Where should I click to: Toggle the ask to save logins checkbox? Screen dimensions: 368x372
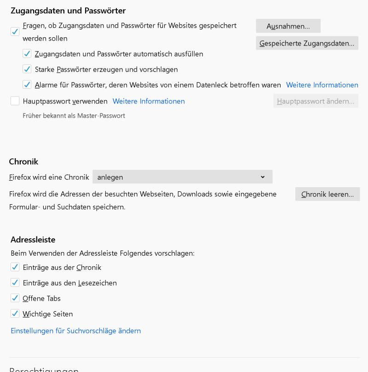click(15, 32)
